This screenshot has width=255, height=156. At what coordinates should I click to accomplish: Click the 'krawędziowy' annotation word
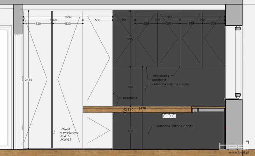tap(69, 132)
